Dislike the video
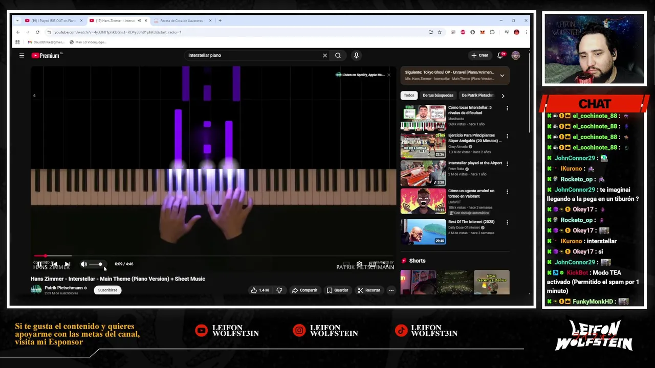This screenshot has width=655, height=368. 279,290
